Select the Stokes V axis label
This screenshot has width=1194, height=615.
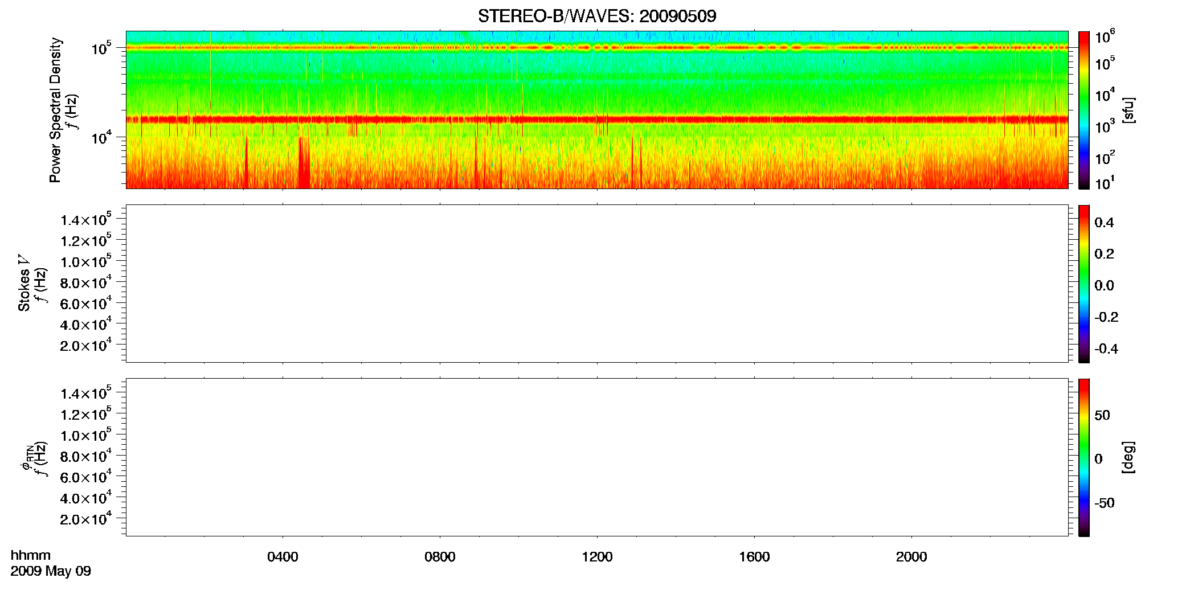coord(24,283)
